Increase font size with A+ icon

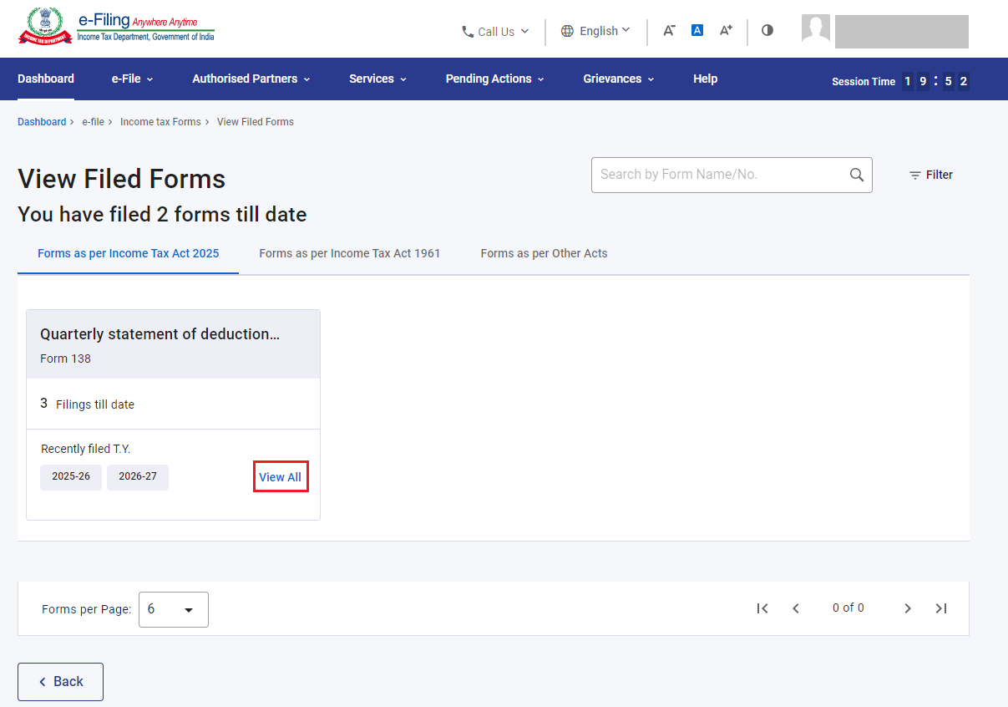pos(726,30)
